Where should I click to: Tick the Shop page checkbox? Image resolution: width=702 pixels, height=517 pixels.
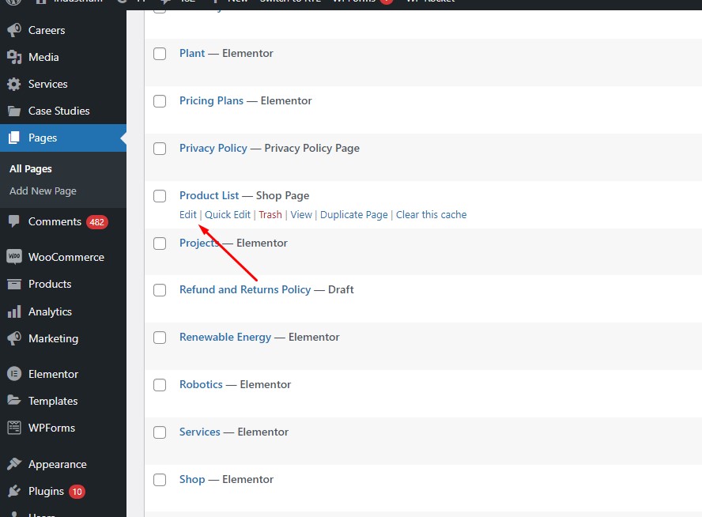pos(160,480)
